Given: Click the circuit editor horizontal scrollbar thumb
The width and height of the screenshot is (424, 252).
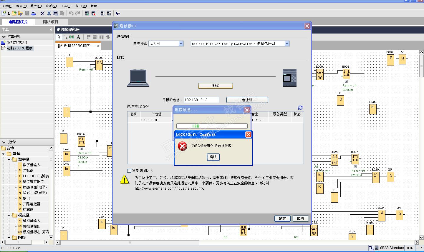Looking at the screenshot, I should [x=130, y=243].
